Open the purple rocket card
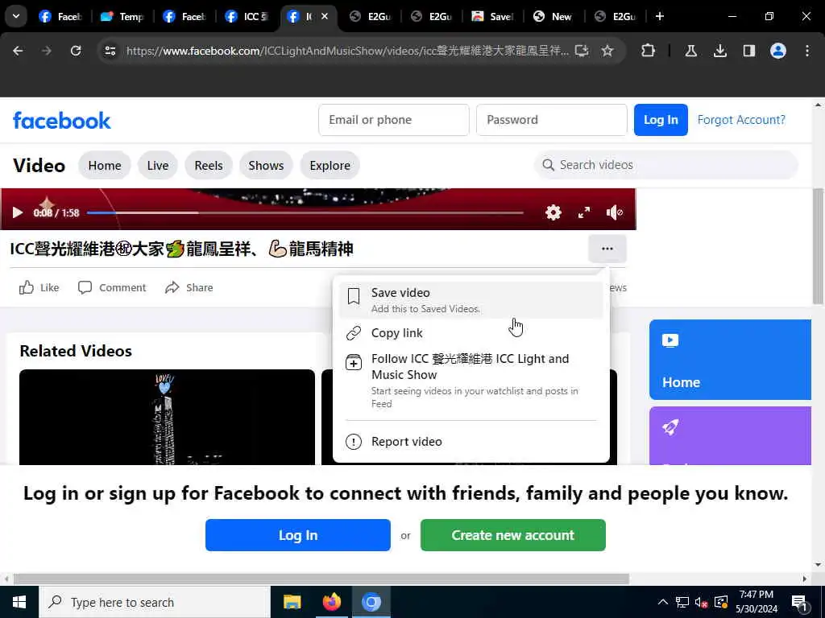This screenshot has width=825, height=618. 730,435
